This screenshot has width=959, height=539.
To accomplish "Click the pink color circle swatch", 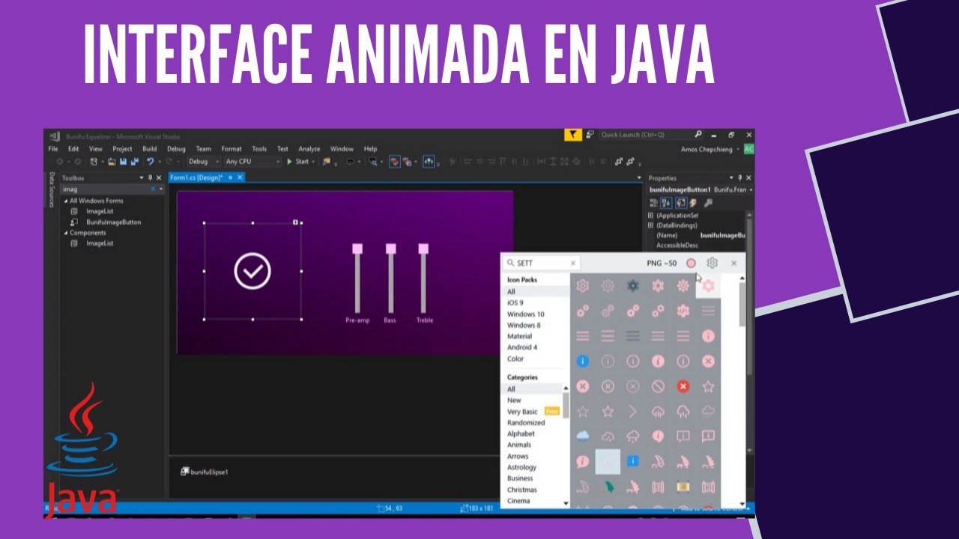I will (x=691, y=264).
